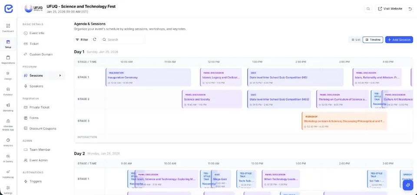Image resolution: width=417 pixels, height=195 pixels.
Task: Open Thinking on Curriculum of Science card
Action: click(343, 99)
